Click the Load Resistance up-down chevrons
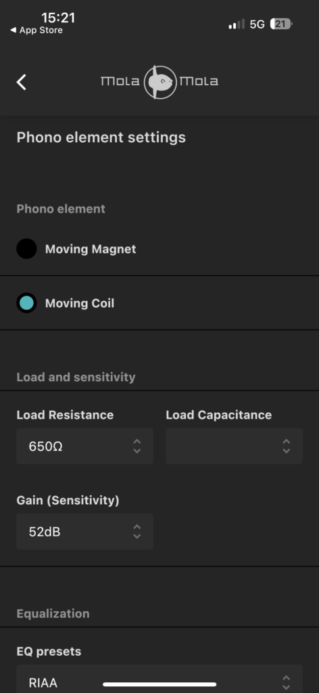The image size is (319, 693). [137, 446]
